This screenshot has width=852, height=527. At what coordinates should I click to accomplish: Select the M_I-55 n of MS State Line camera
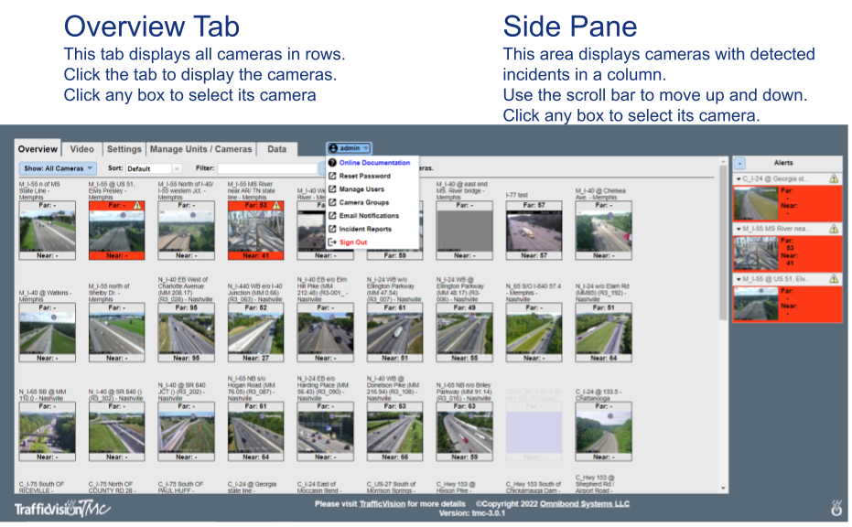[x=48, y=231]
